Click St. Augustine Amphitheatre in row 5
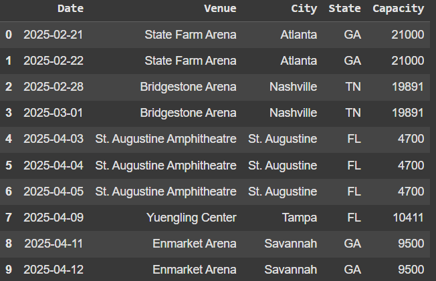The height and width of the screenshot is (281, 436). pos(166,165)
